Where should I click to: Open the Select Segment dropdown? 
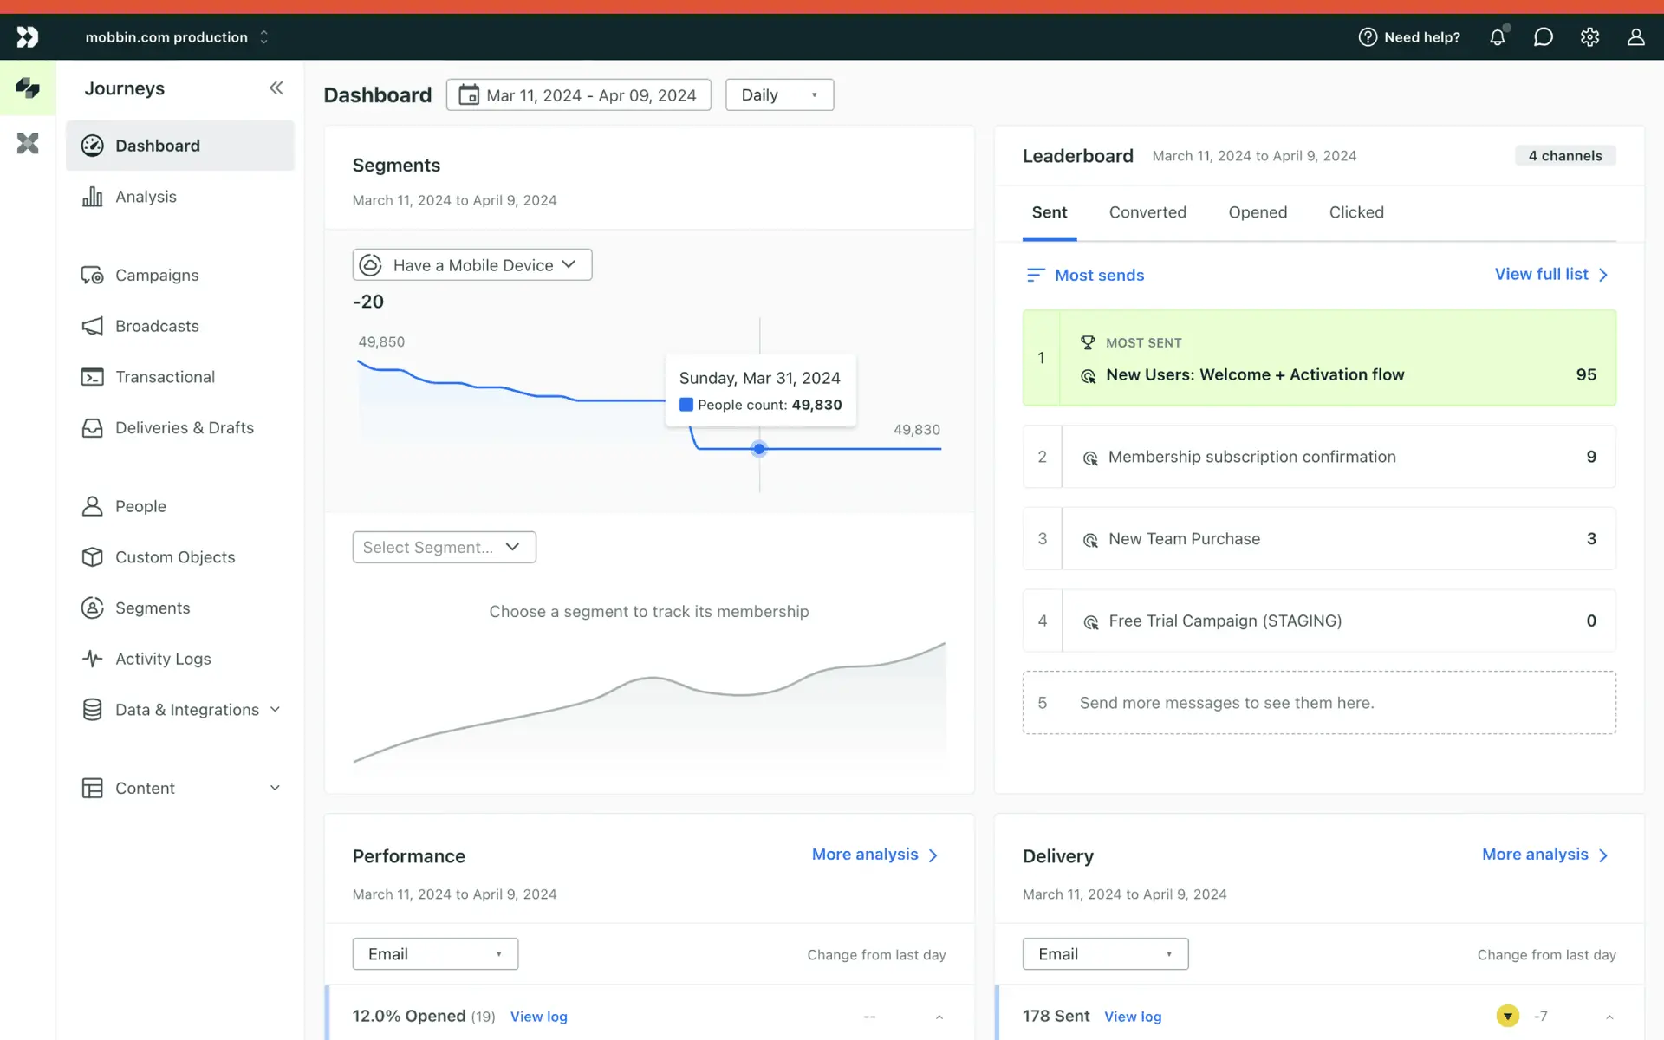(444, 547)
